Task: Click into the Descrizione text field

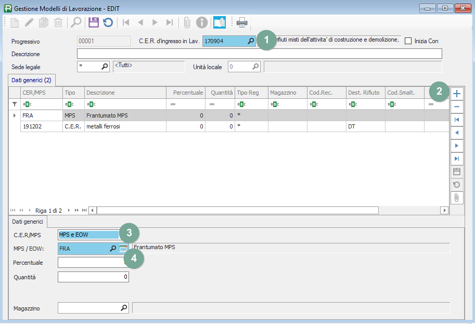Action: (x=259, y=54)
